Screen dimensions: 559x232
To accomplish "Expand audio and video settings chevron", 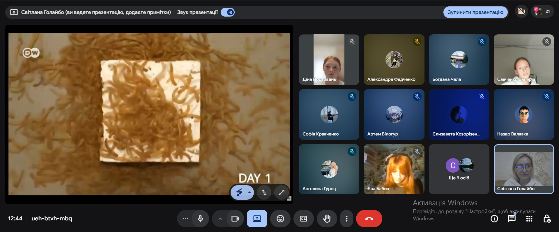I will point(220,219).
